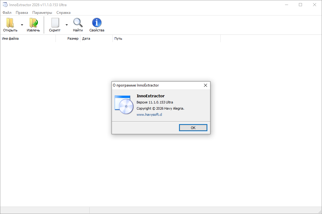This screenshot has height=214, width=322.
Task: Open the Параметры menu
Action: click(42, 13)
